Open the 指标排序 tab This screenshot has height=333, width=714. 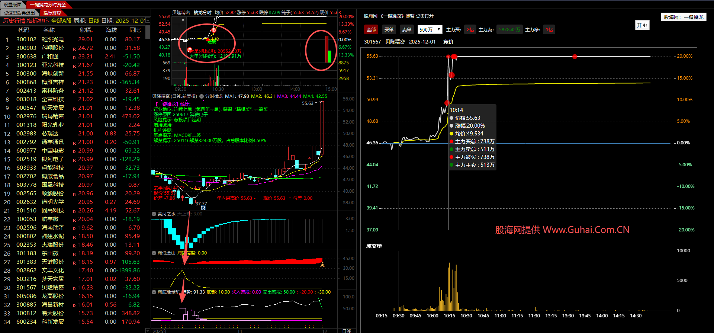tap(52, 13)
